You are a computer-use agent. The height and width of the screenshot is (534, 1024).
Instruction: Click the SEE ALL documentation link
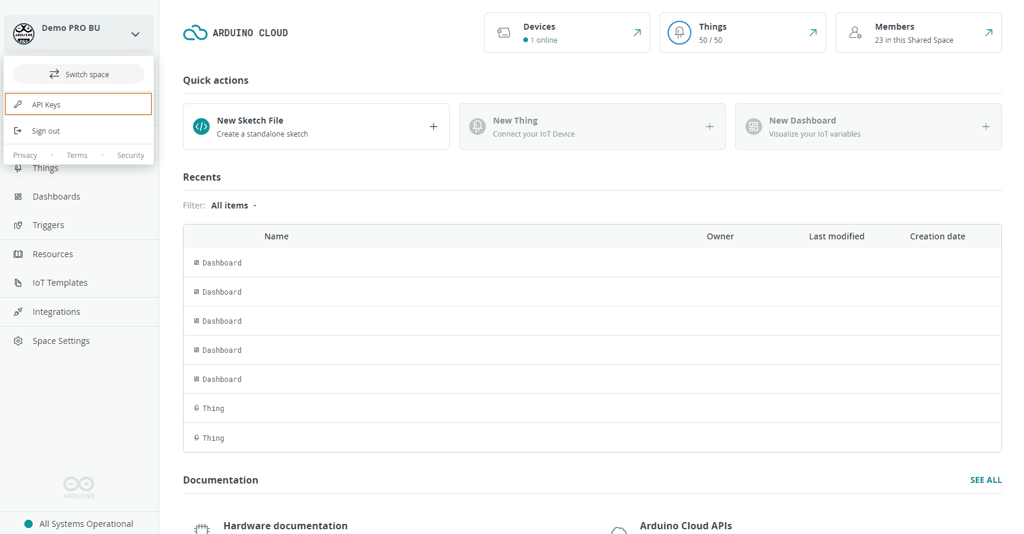[985, 480]
